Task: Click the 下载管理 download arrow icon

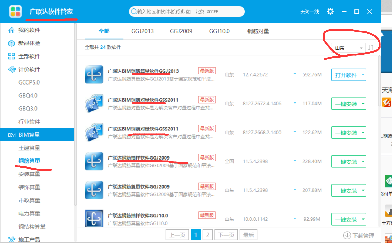Action: click(x=347, y=235)
